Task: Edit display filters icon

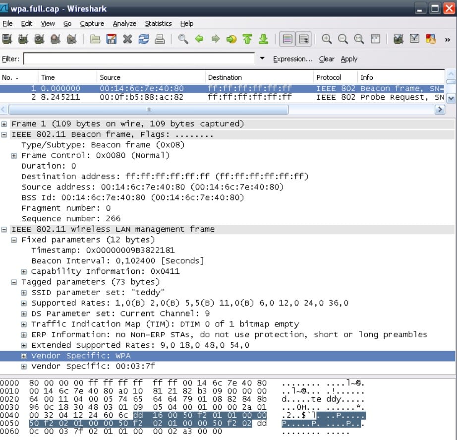Action: coord(414,39)
